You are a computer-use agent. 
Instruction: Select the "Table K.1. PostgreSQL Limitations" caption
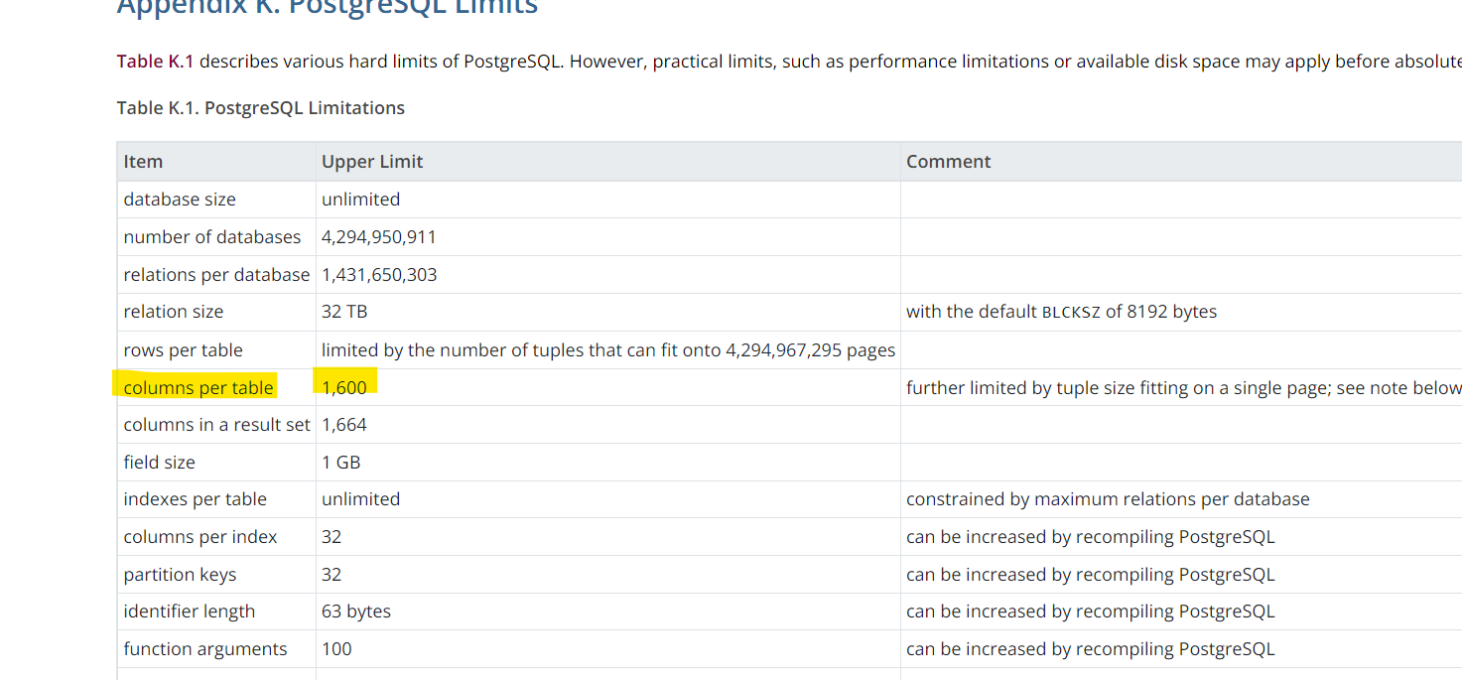261,108
